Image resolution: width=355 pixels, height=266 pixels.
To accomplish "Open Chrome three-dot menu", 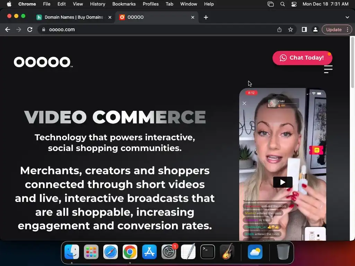I will click(347, 30).
